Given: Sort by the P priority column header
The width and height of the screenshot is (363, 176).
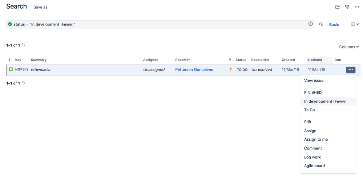Looking at the screenshot, I should coord(230,60).
